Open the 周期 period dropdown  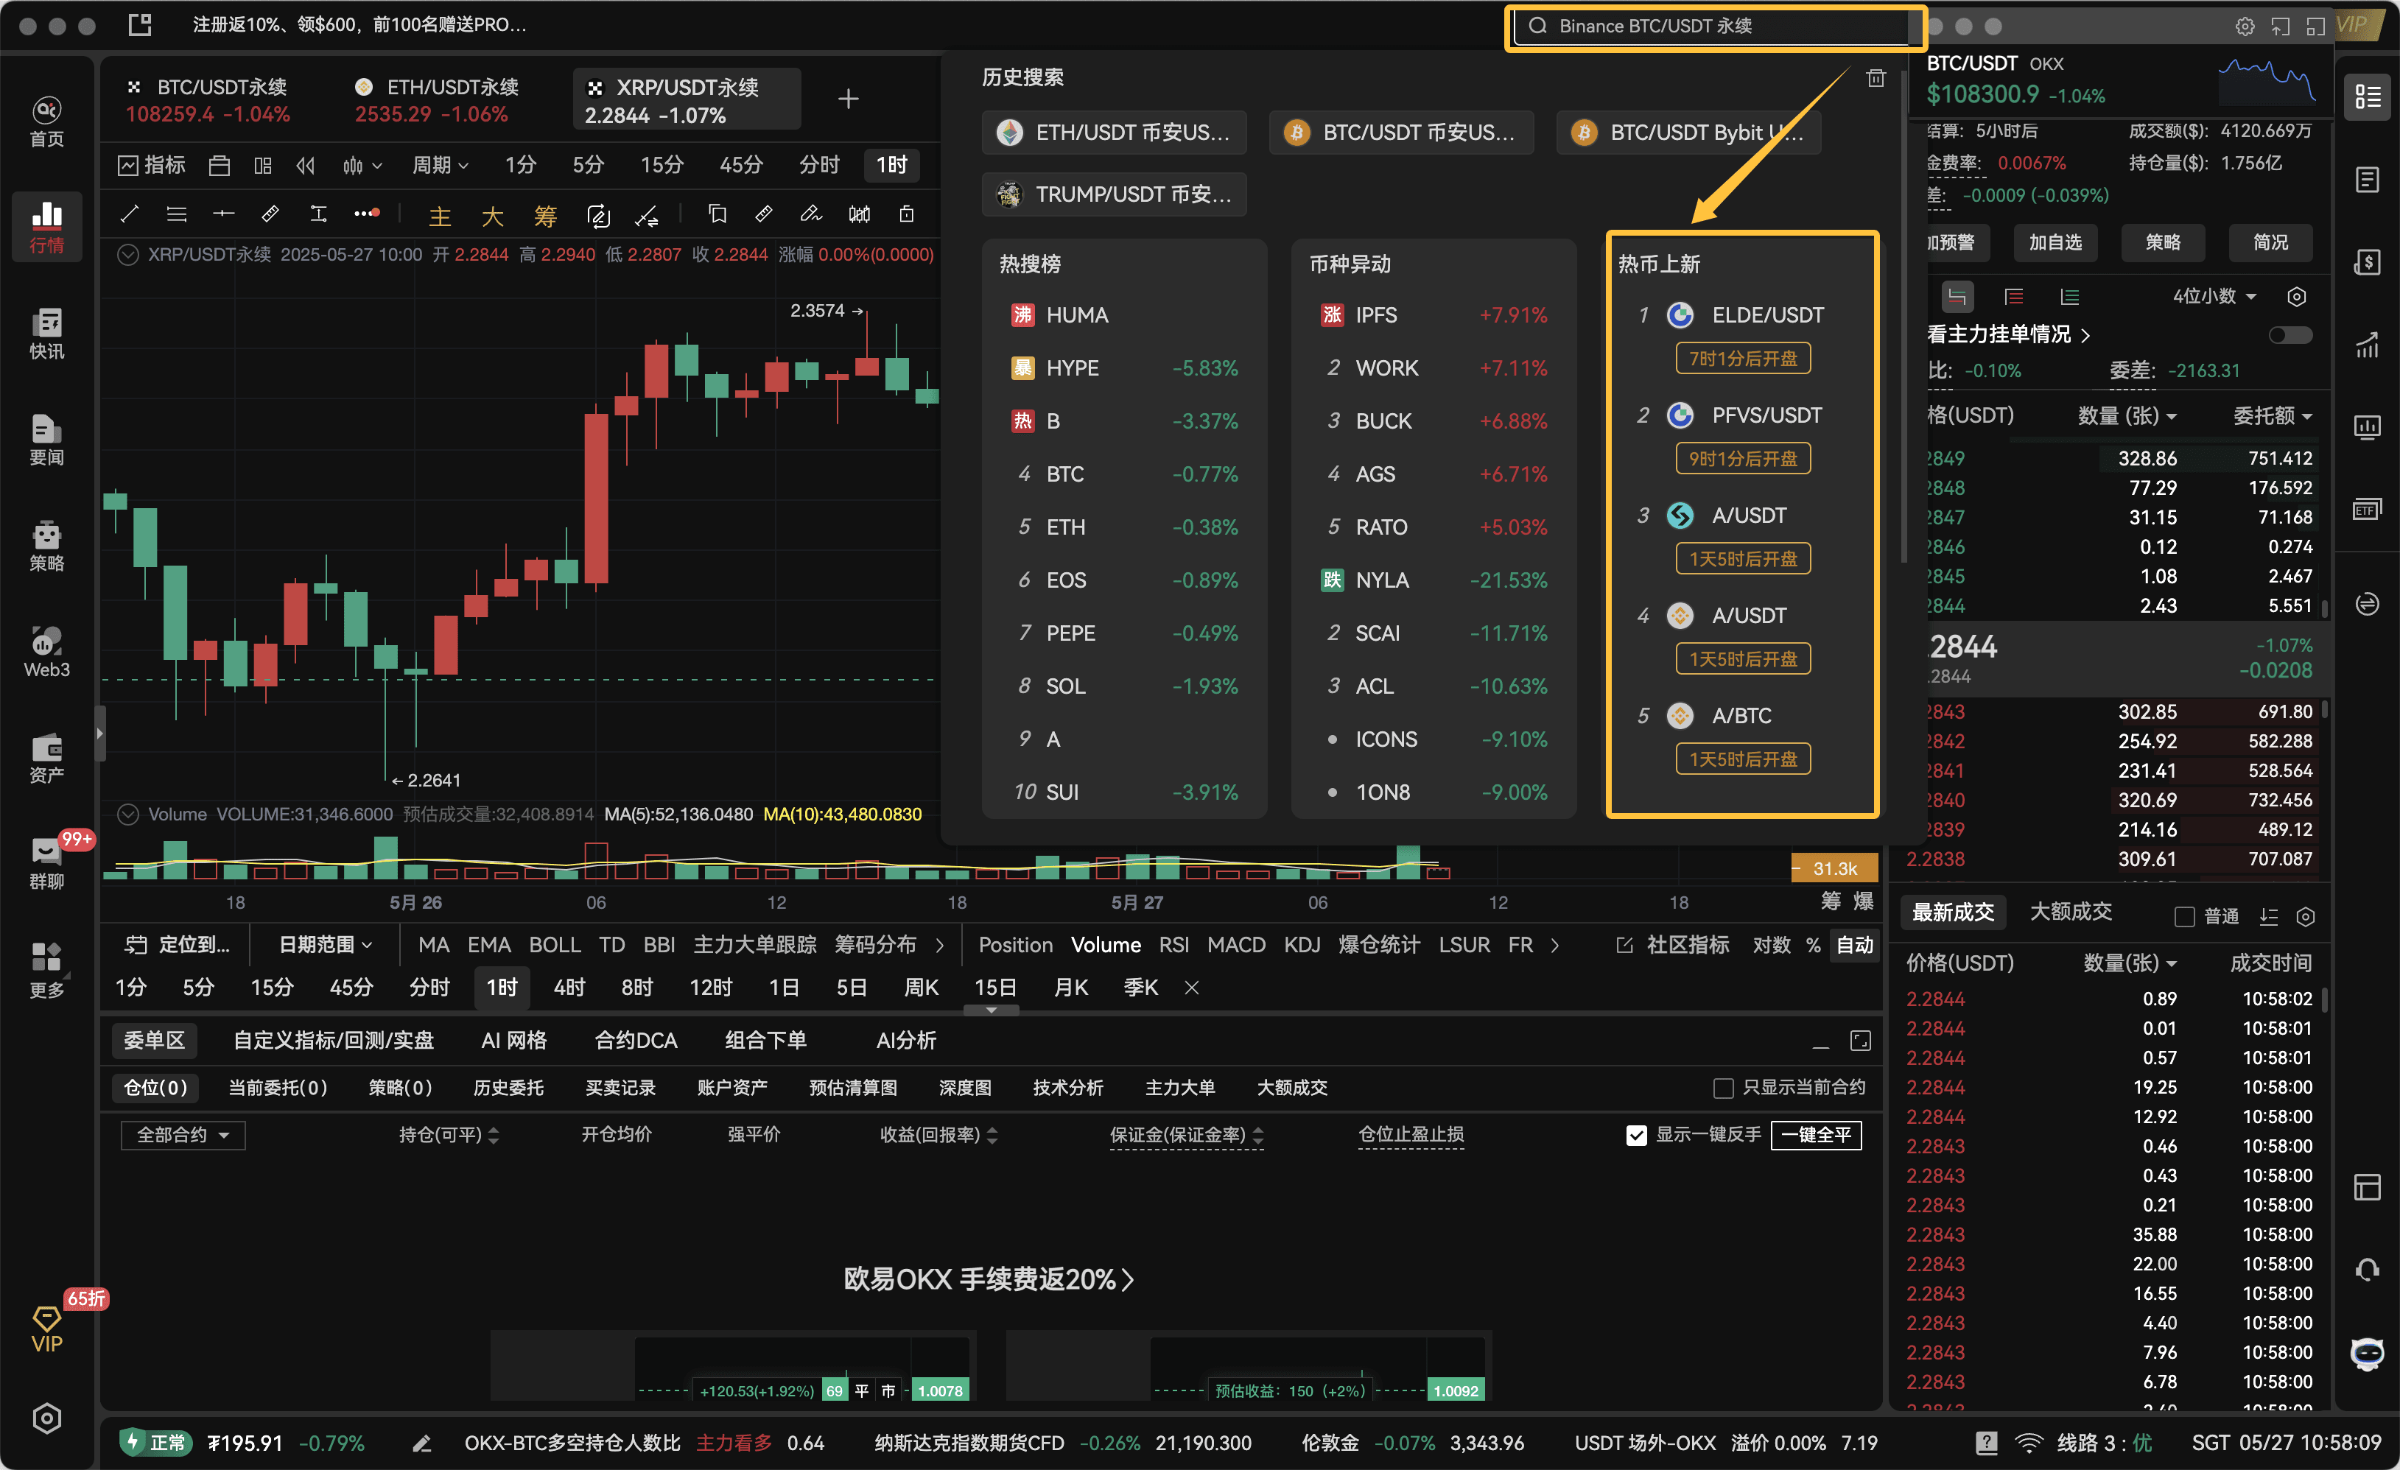click(x=441, y=166)
